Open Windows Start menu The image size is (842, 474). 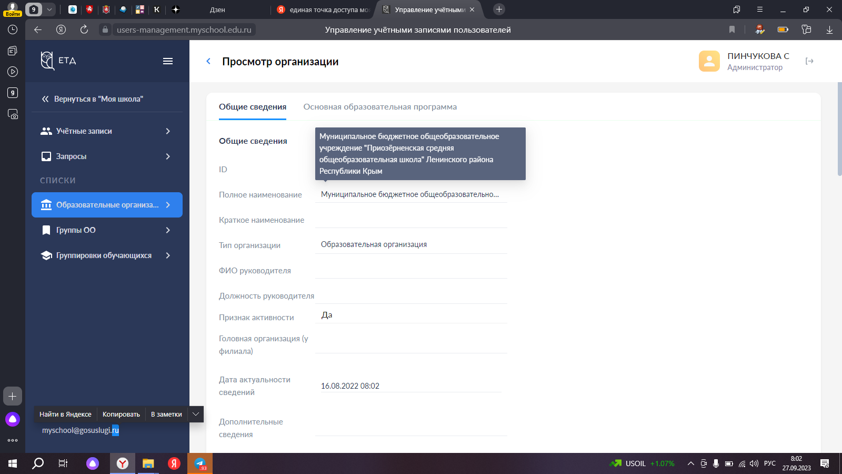coord(13,463)
